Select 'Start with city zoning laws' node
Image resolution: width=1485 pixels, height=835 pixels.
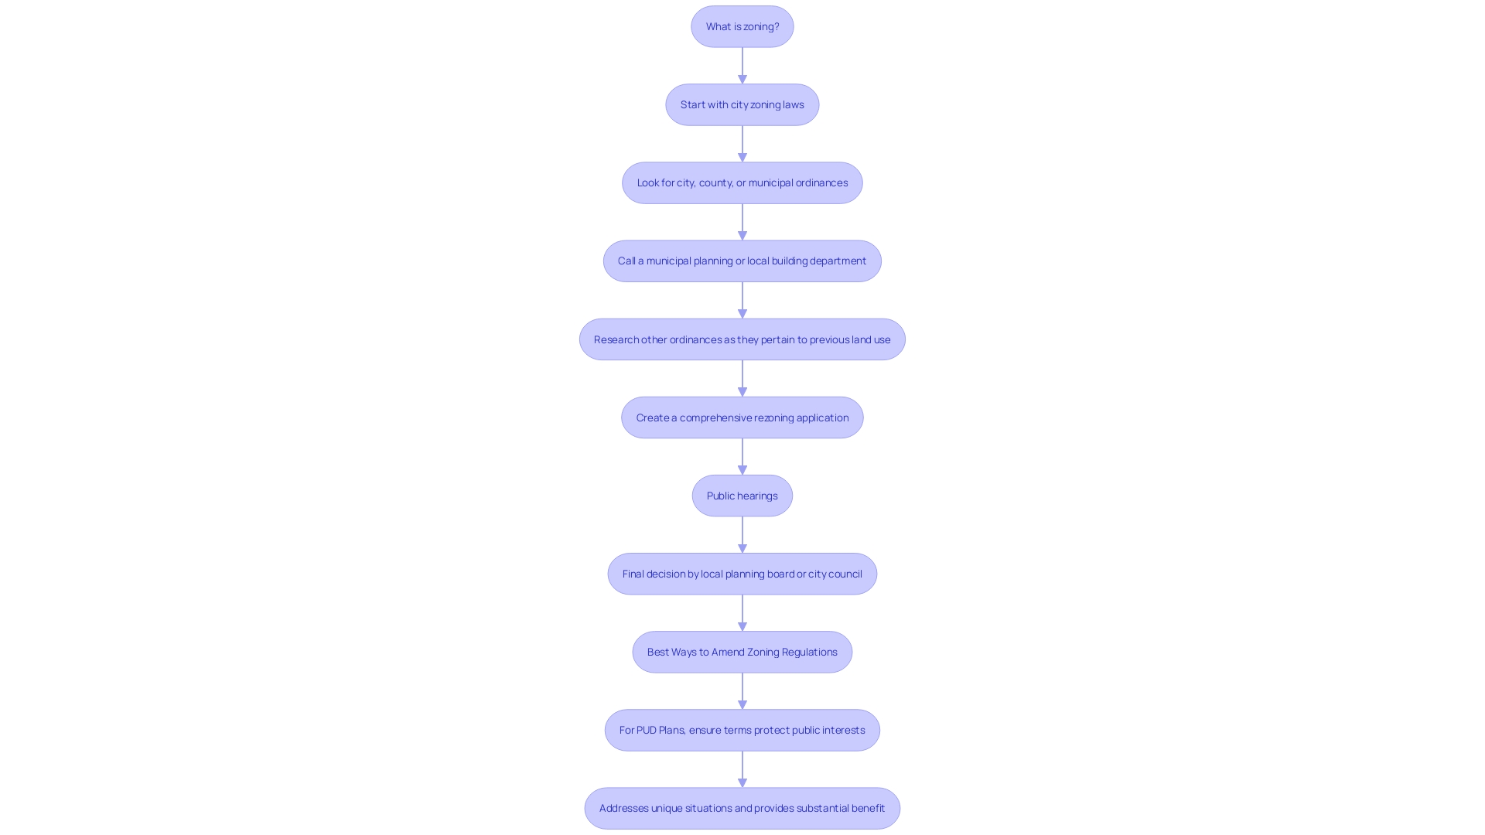(x=742, y=104)
